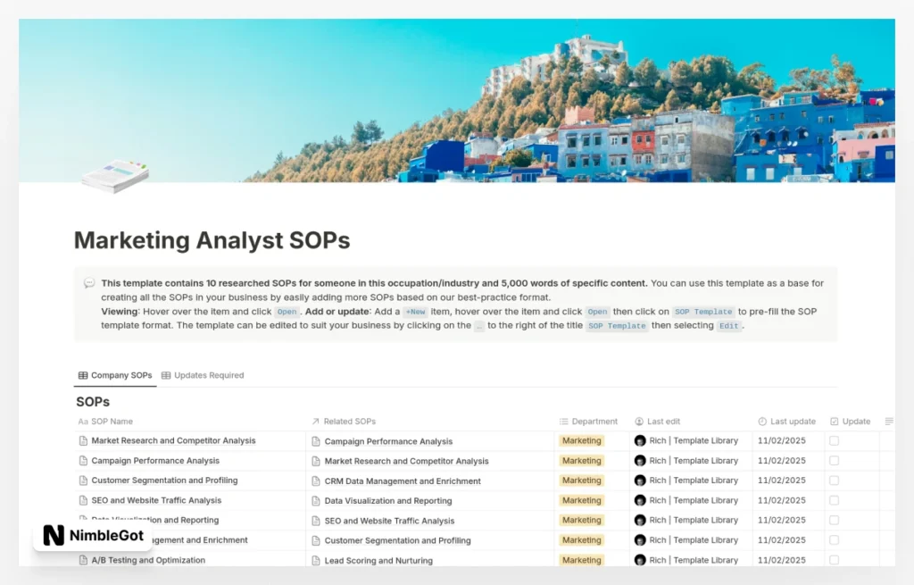Click Marketing tag in A/B Testing row
This screenshot has width=914, height=585.
[581, 560]
